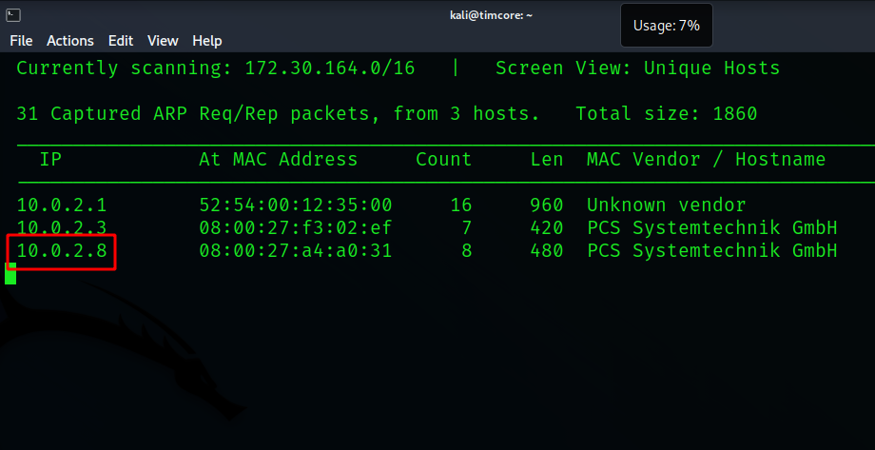Click the green terminal cursor block
Viewport: 875px width, 450px height.
point(10,274)
